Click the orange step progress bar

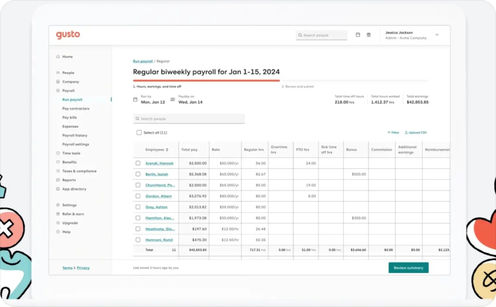click(x=206, y=81)
